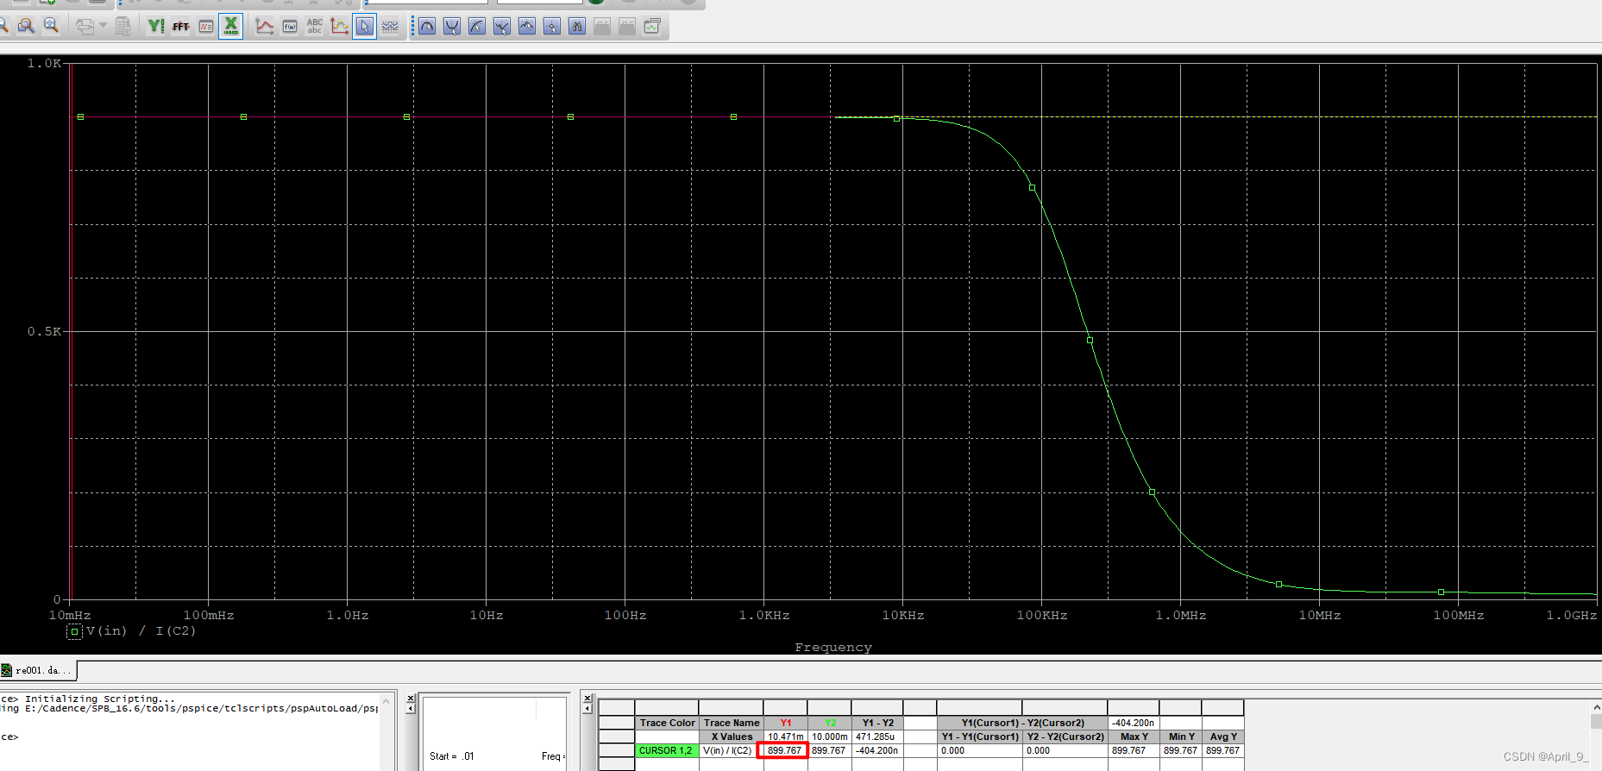Click the Probe Cursor window icon

point(652,26)
